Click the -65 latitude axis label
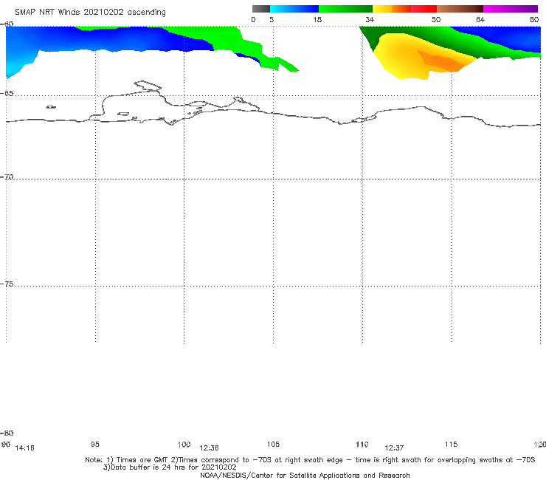 7,94
